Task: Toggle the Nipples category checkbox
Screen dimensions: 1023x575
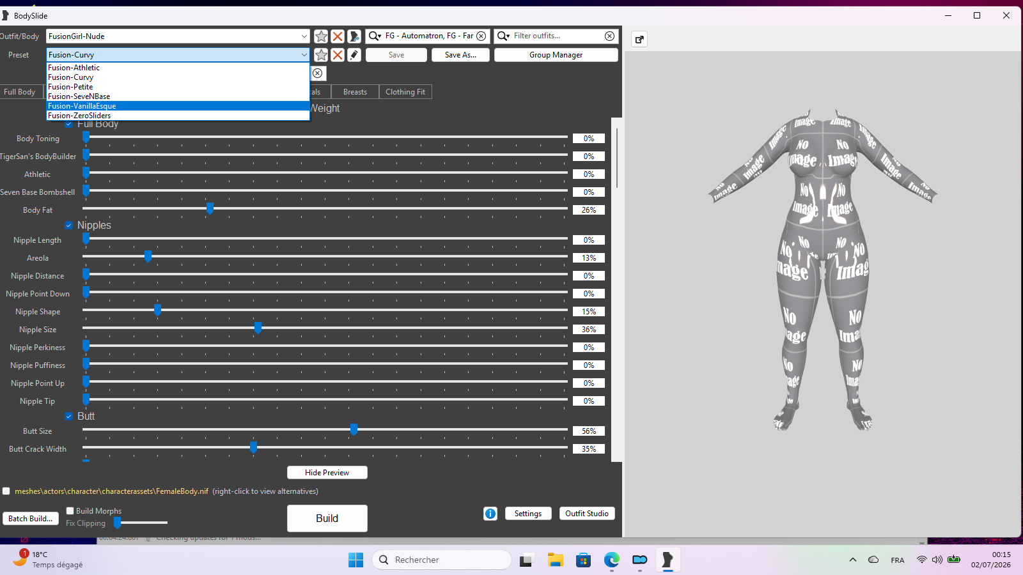Action: (68, 226)
